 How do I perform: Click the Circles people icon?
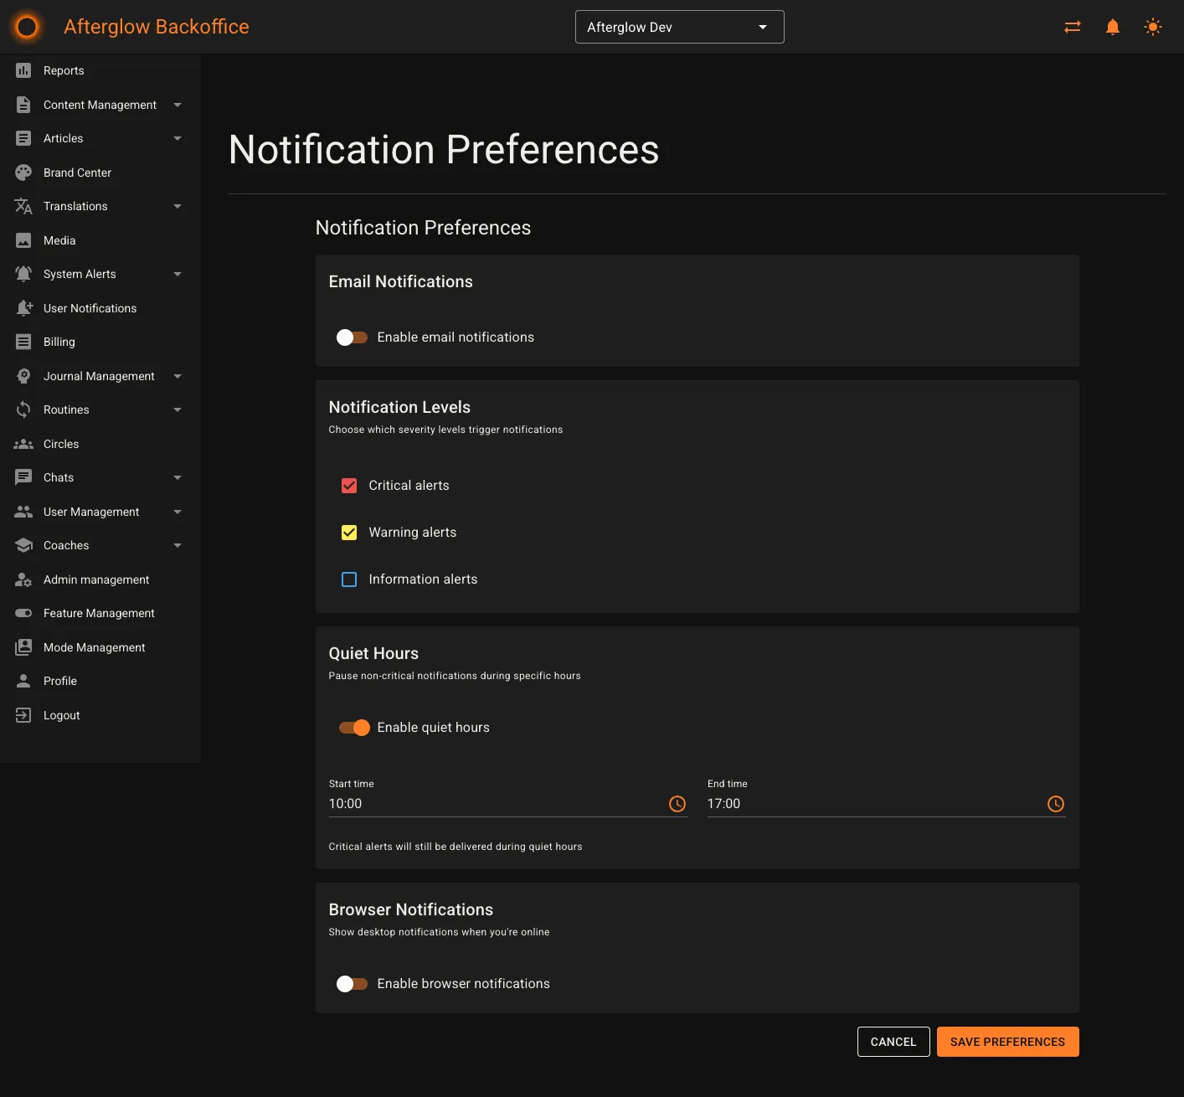pyautogui.click(x=23, y=444)
